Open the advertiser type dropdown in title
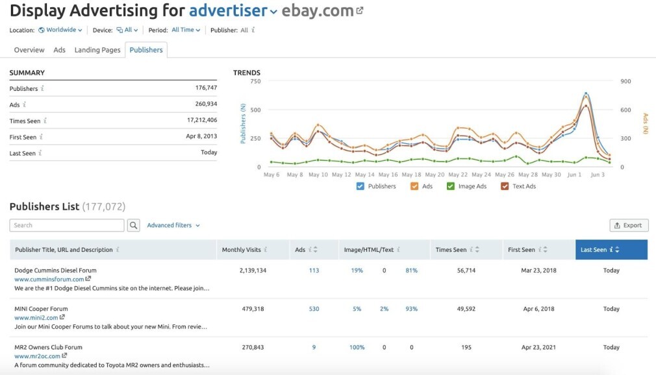 click(233, 11)
